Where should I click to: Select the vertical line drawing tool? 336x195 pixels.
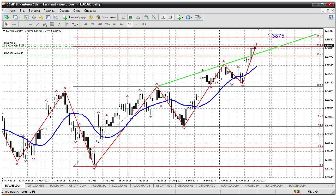click(x=23, y=24)
